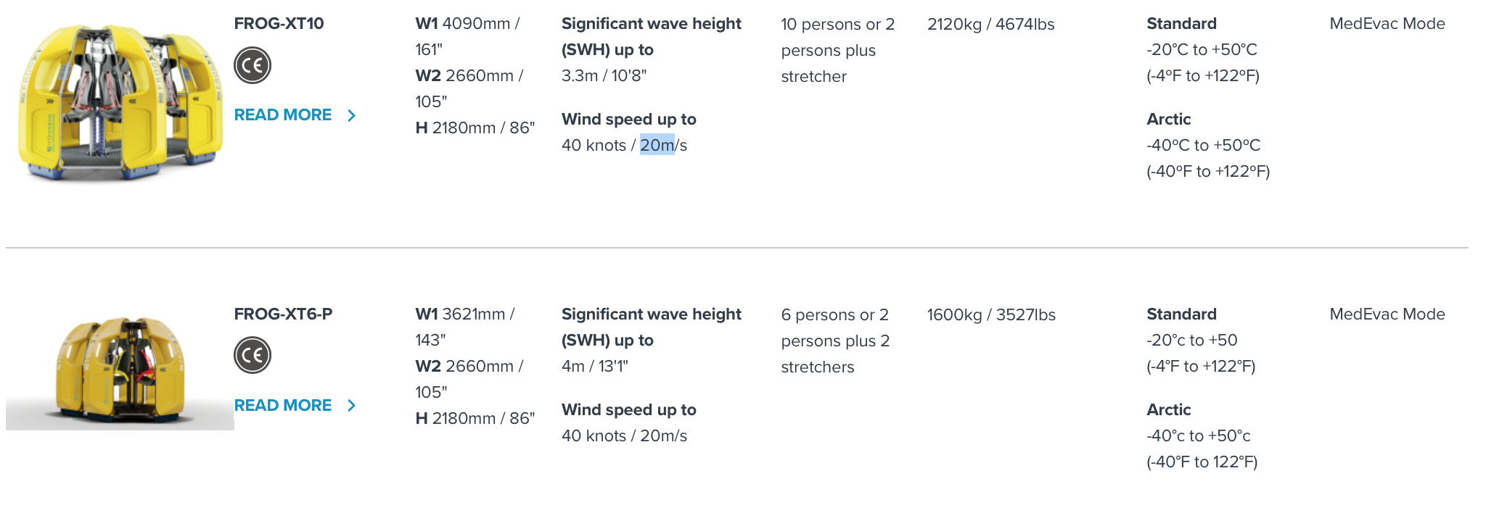The image size is (1486, 513).
Task: Click MedEvac Mode text in FROG-XT10 row
Action: click(1387, 23)
